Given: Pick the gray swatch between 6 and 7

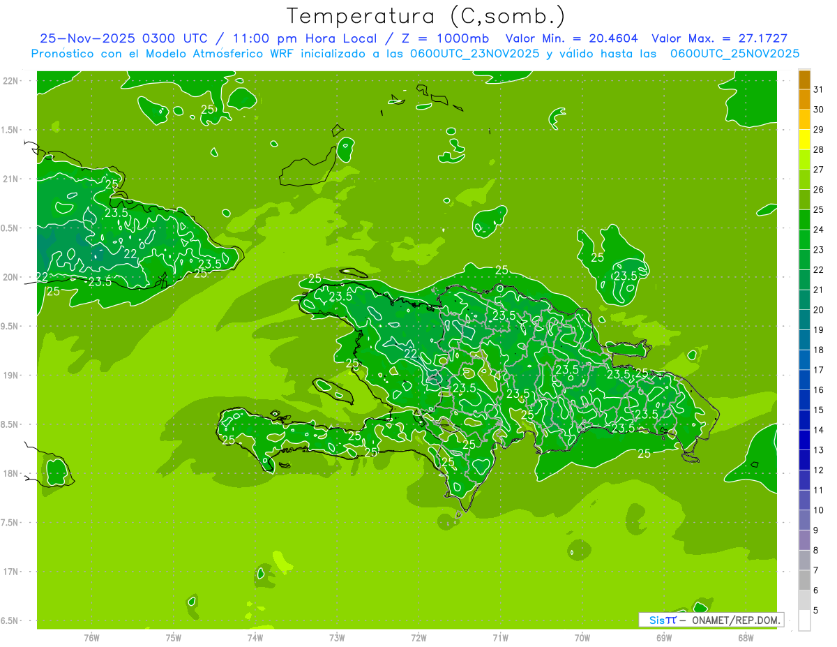Looking at the screenshot, I should (804, 581).
